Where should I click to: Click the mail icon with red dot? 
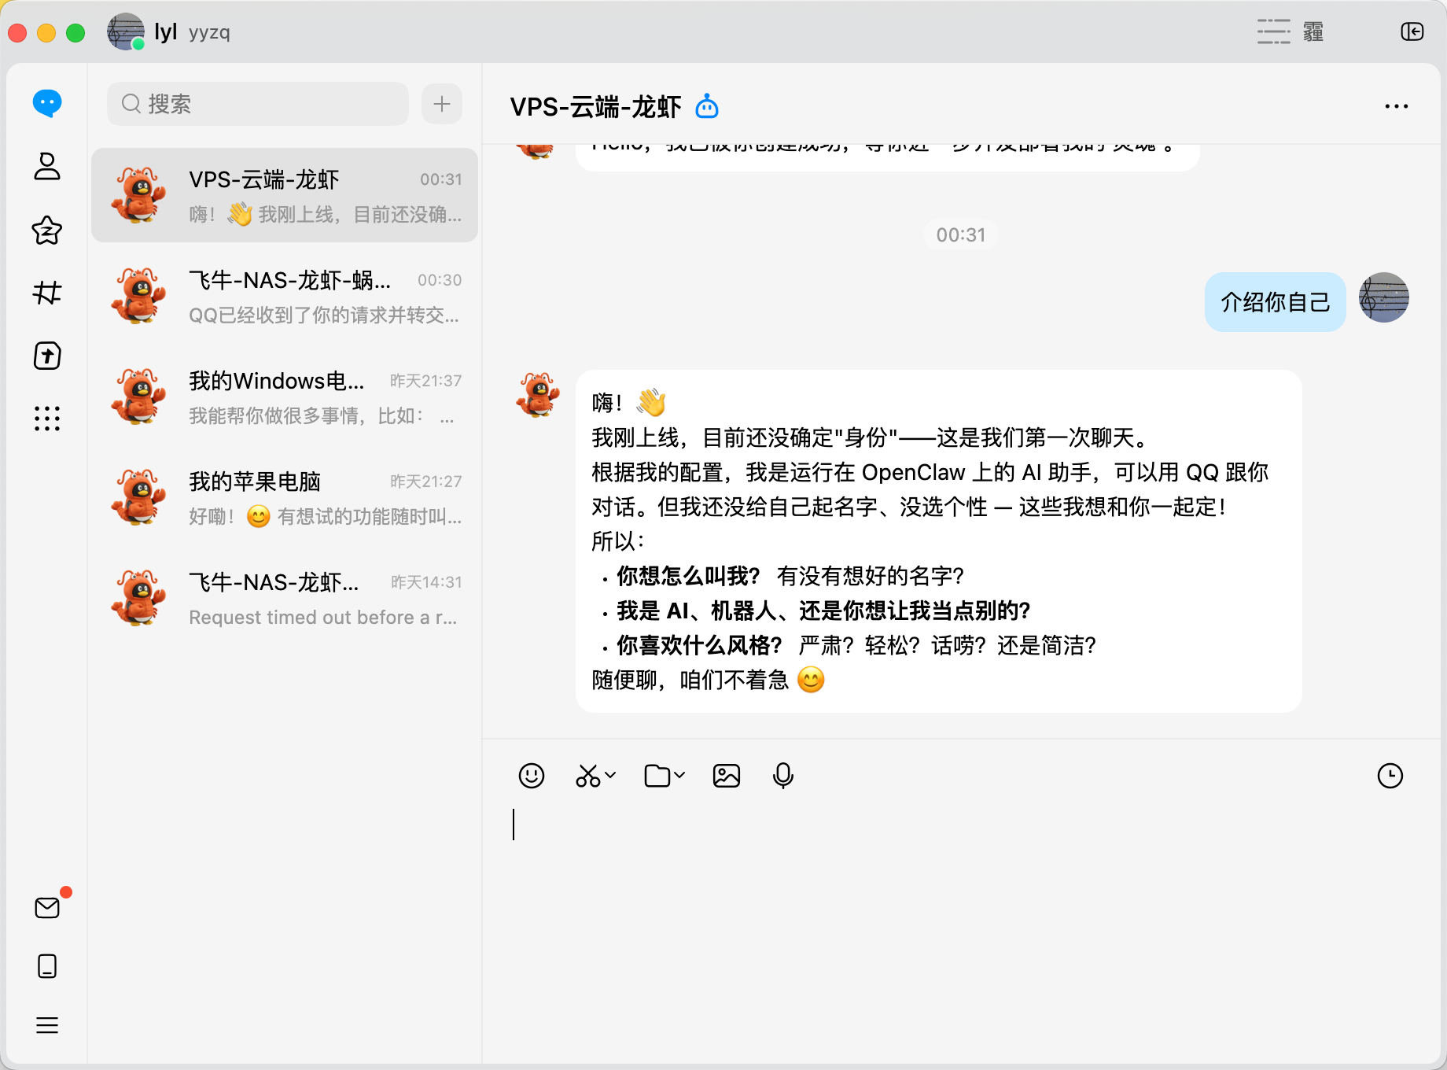coord(47,907)
